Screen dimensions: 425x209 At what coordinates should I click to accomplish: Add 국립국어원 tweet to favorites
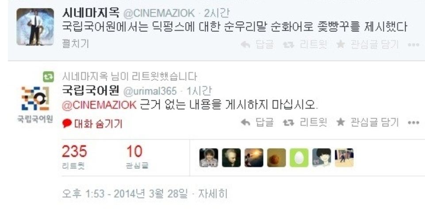point(367,123)
